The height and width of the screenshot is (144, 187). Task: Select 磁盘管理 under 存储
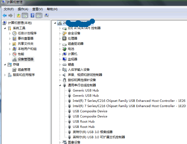pyautogui.click(x=24, y=70)
